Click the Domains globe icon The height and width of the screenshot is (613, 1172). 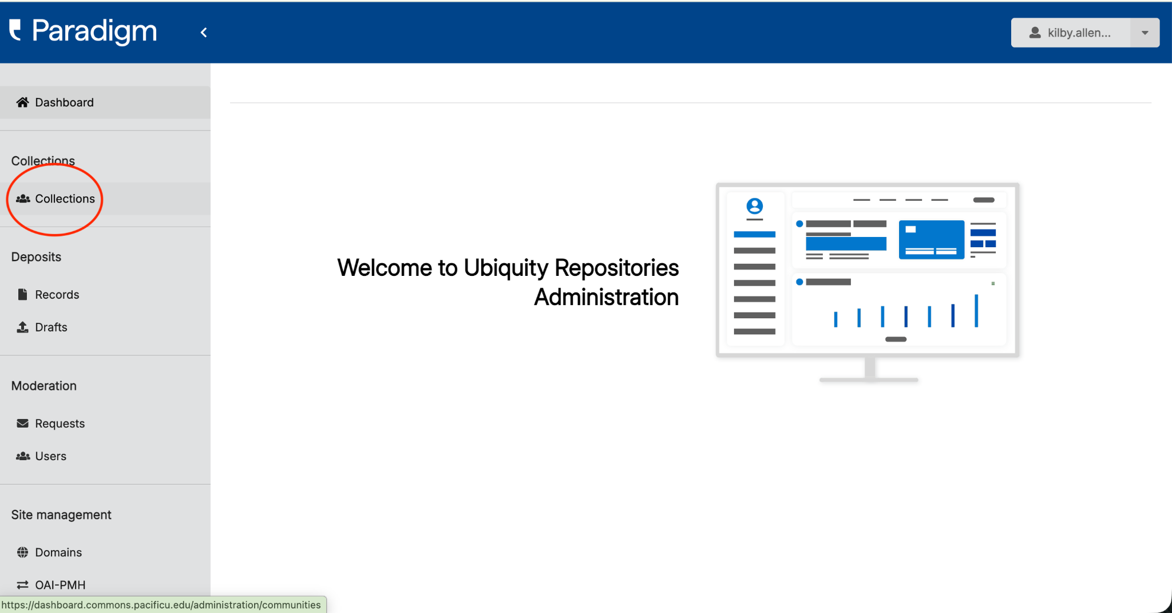click(x=22, y=552)
